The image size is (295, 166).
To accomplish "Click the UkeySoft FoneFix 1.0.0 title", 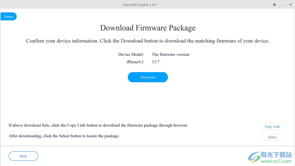I will point(140,5).
